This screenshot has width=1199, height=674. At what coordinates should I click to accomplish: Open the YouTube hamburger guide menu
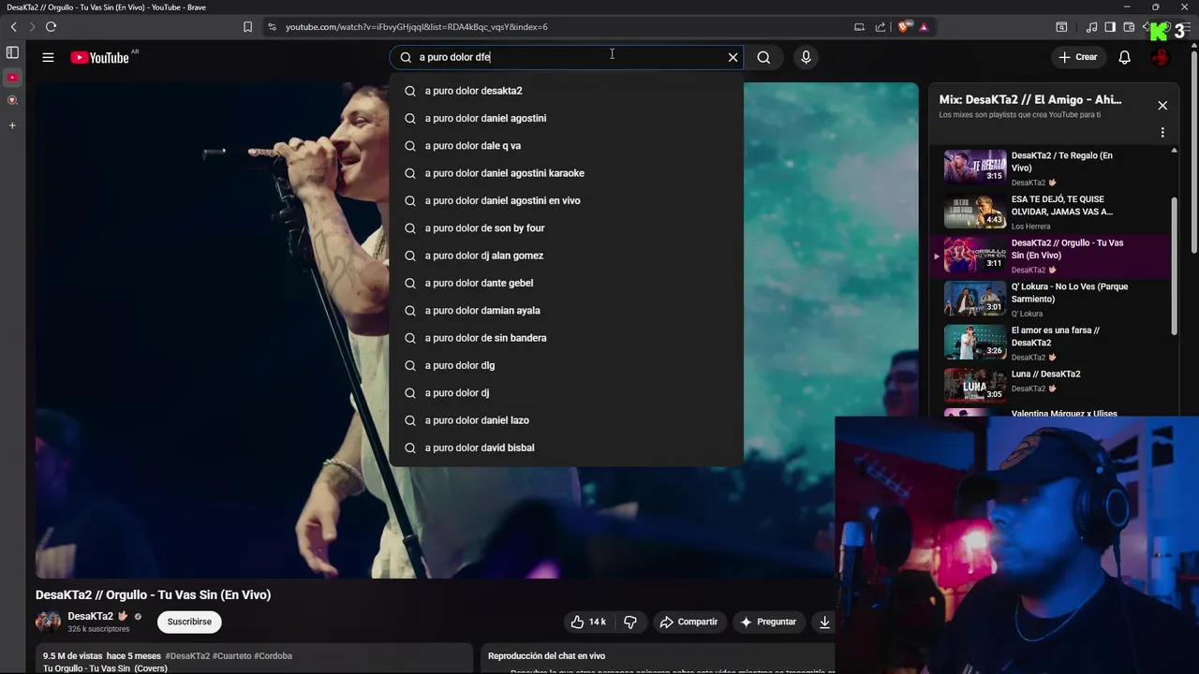pyautogui.click(x=48, y=57)
